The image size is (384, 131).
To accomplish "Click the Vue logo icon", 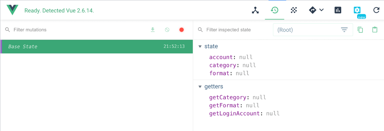I will [x=12, y=10].
